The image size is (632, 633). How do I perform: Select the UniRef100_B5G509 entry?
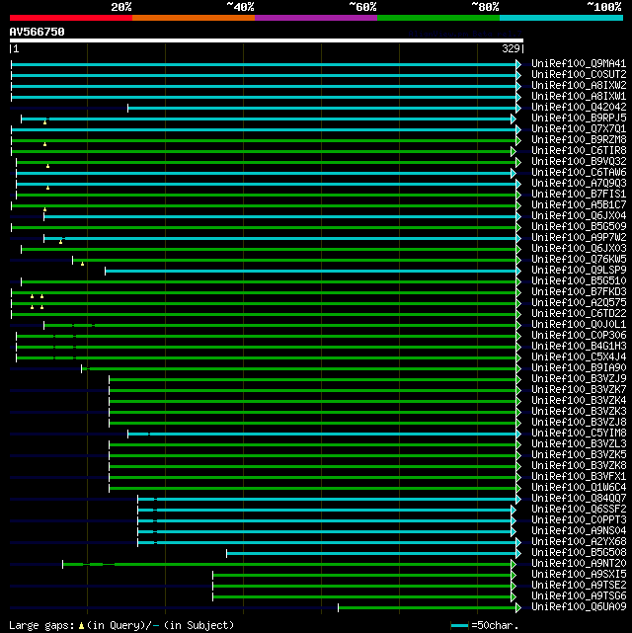[x=579, y=226]
